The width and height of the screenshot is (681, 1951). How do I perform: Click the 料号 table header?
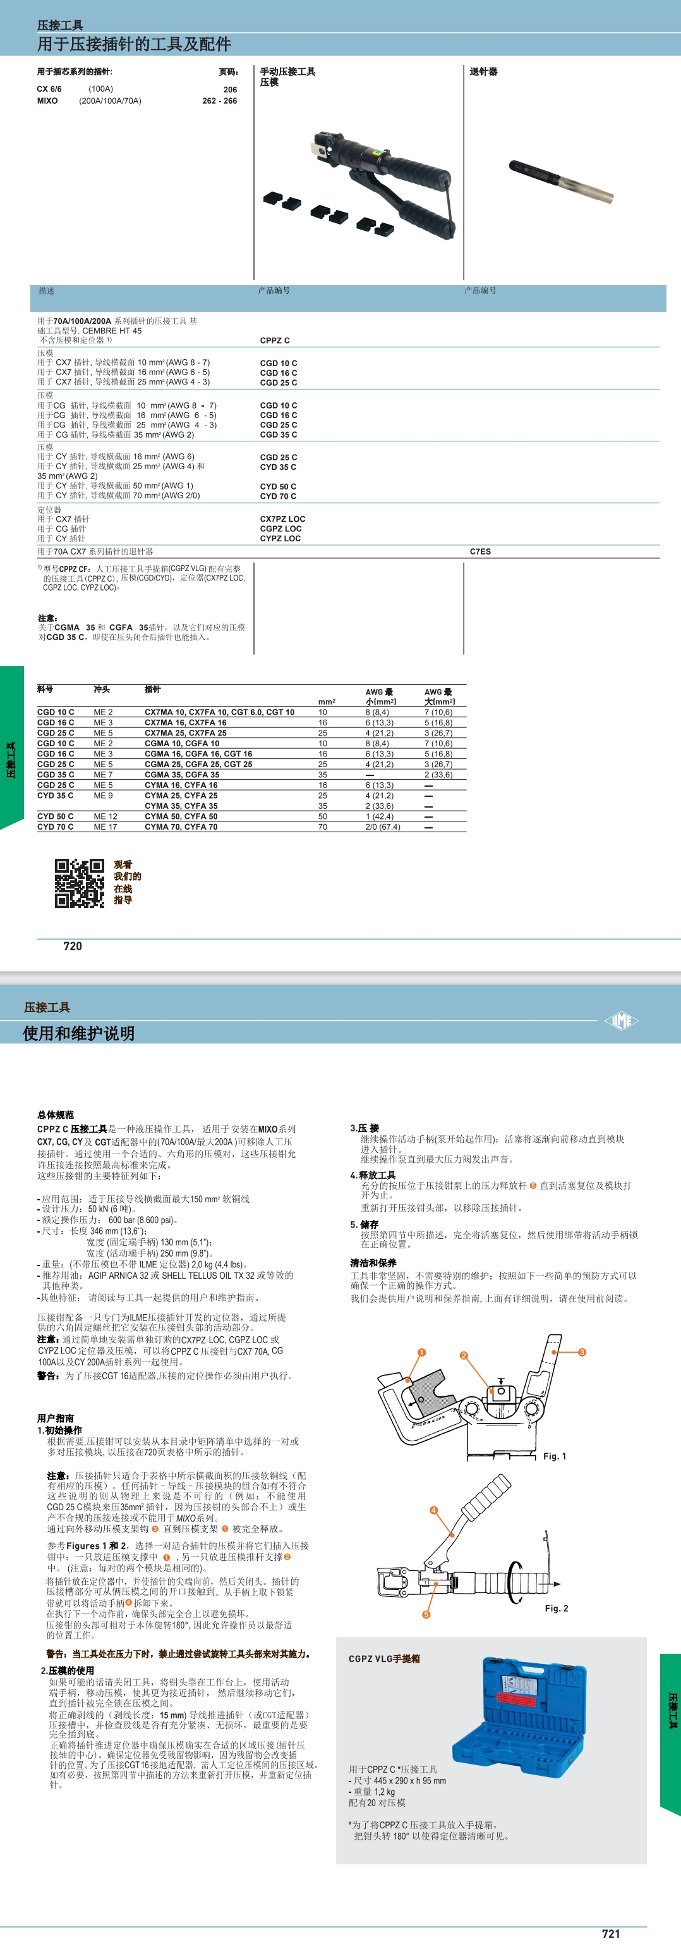point(45,689)
